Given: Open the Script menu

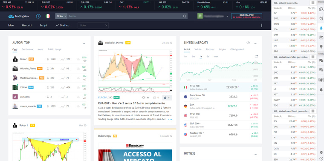Looking at the screenshot, I should [x=43, y=26].
